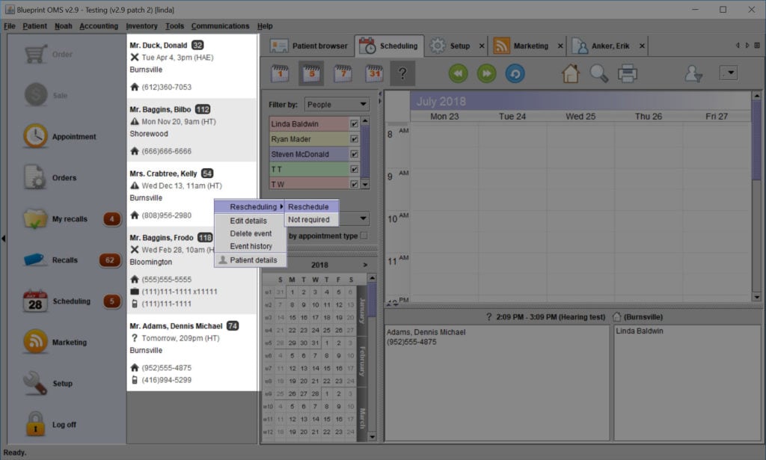Toggle Steven McDonald checkbox
The height and width of the screenshot is (460, 766).
coord(354,154)
